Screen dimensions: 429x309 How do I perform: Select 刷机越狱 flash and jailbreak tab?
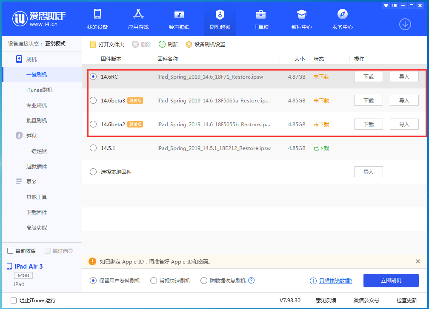220,19
